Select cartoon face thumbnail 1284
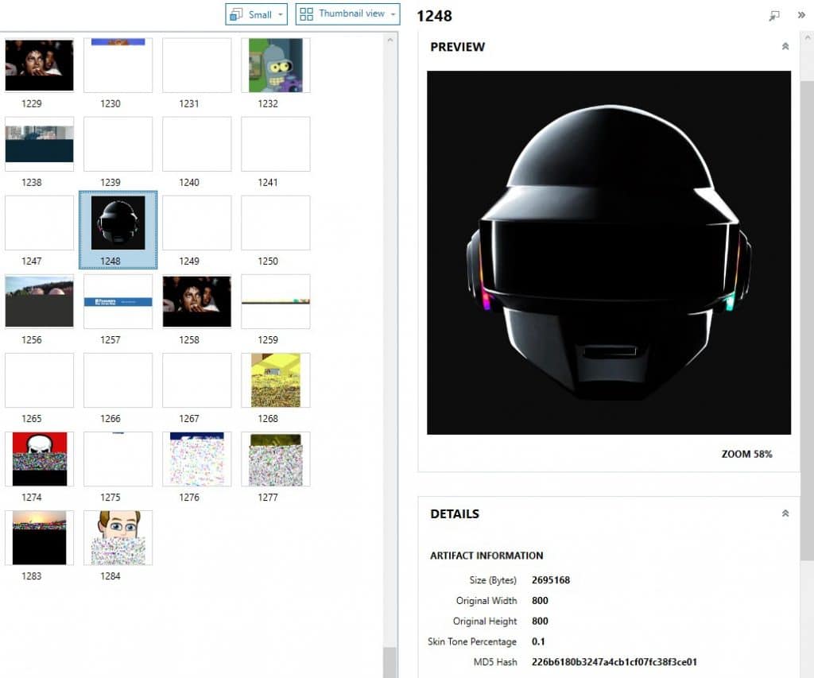 click(x=118, y=538)
